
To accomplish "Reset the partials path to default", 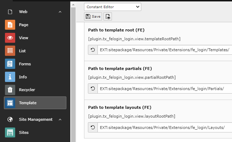I will 93,89.
